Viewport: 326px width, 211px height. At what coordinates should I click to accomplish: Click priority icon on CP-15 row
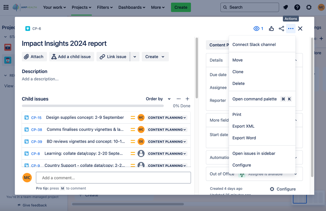132,118
